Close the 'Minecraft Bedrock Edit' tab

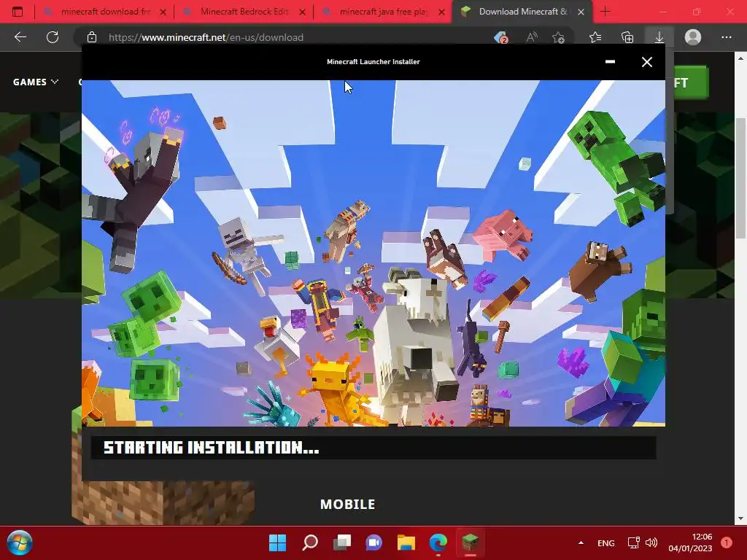tap(302, 12)
